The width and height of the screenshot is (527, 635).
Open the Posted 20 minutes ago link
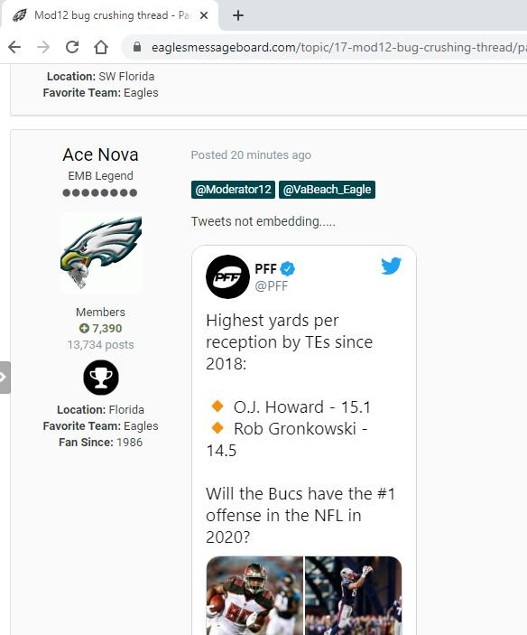[x=251, y=155]
